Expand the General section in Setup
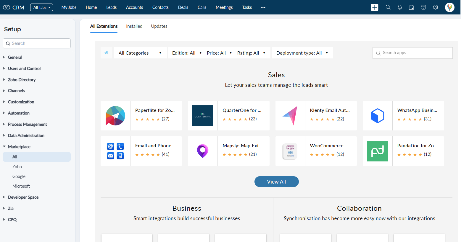This screenshot has height=242, width=461. point(15,57)
